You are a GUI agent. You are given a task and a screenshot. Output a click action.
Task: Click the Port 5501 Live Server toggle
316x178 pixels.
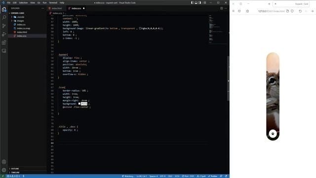(x=188, y=176)
